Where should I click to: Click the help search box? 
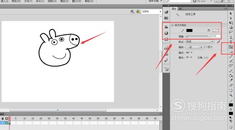(179, 1)
